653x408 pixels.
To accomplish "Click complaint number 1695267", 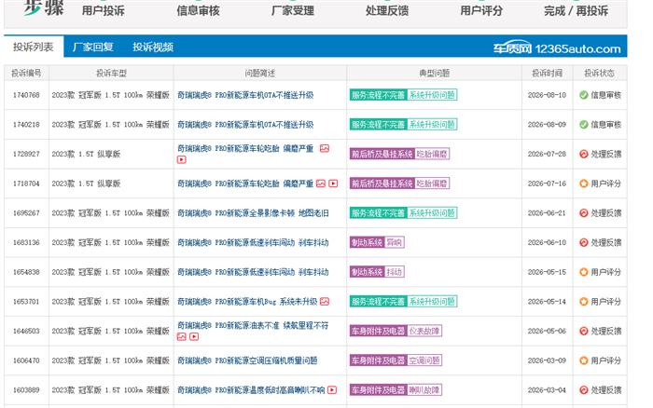I will click(x=26, y=213).
